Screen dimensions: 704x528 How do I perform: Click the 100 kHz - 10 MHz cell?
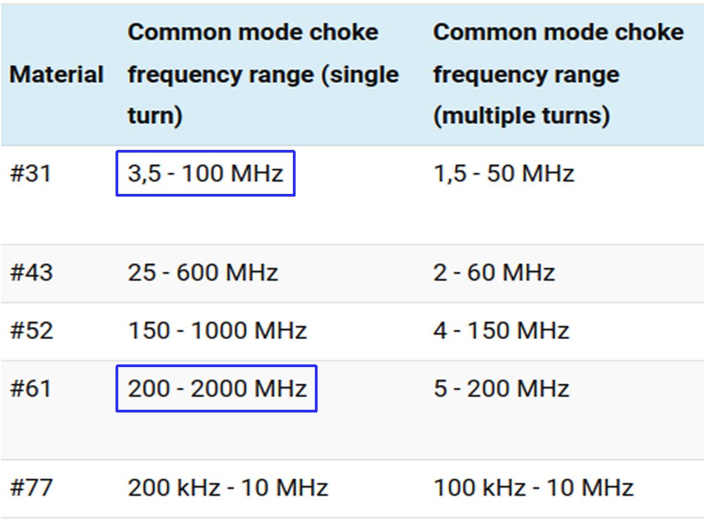pos(533,487)
